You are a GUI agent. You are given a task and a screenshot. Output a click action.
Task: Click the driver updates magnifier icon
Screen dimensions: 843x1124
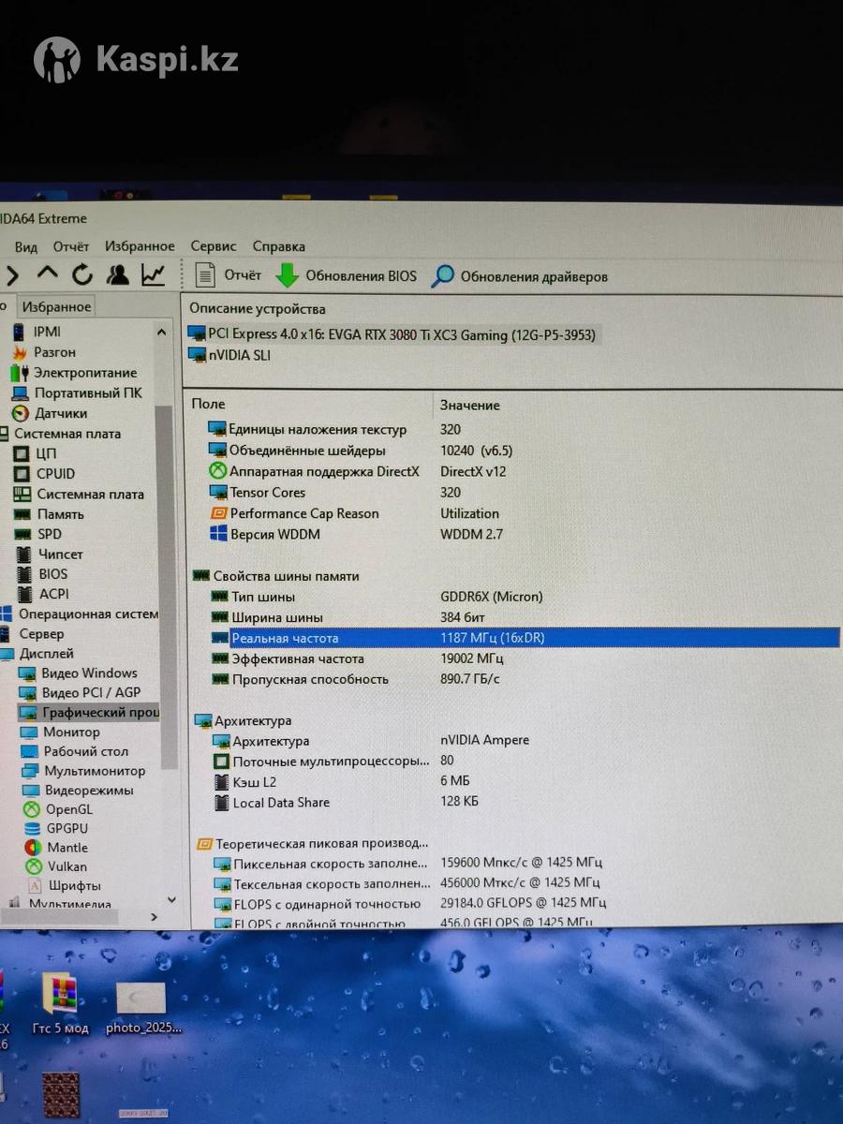443,276
